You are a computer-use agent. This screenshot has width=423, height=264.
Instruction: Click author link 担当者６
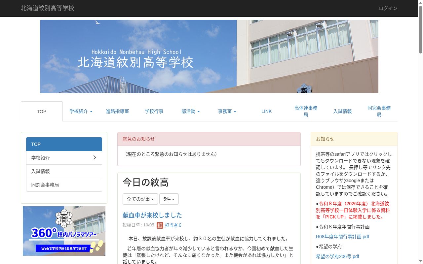(x=173, y=225)
